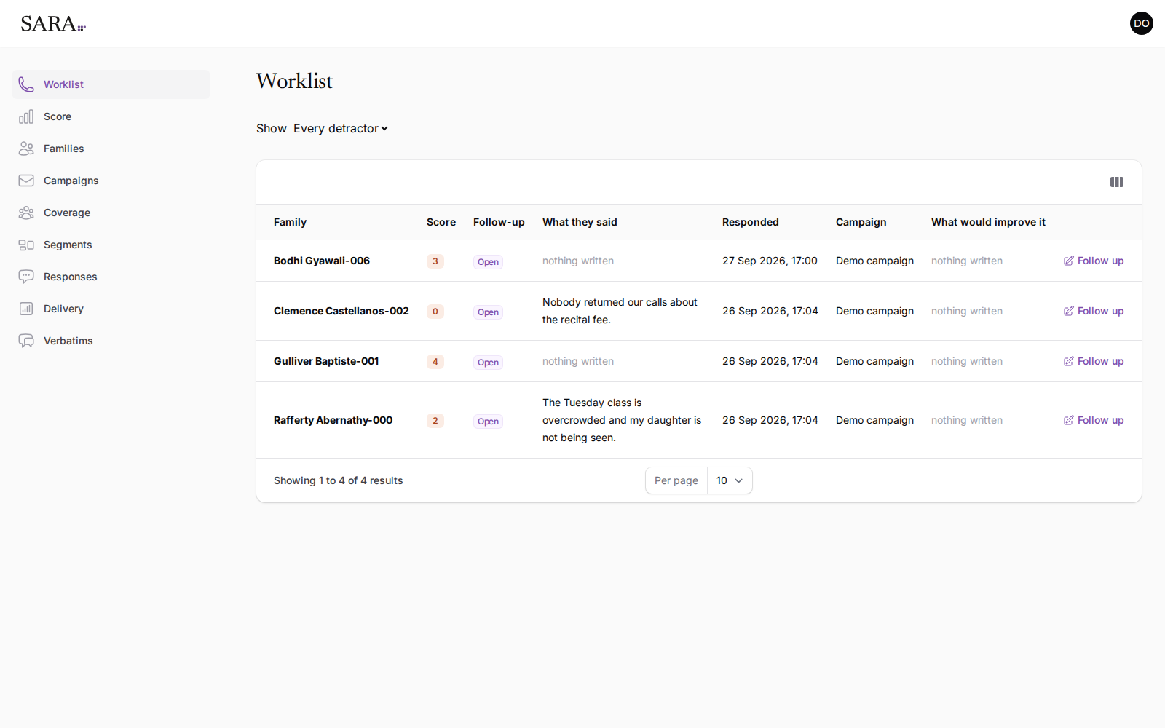Click the Families people icon
Screen dimensions: 1165x728
(26, 149)
